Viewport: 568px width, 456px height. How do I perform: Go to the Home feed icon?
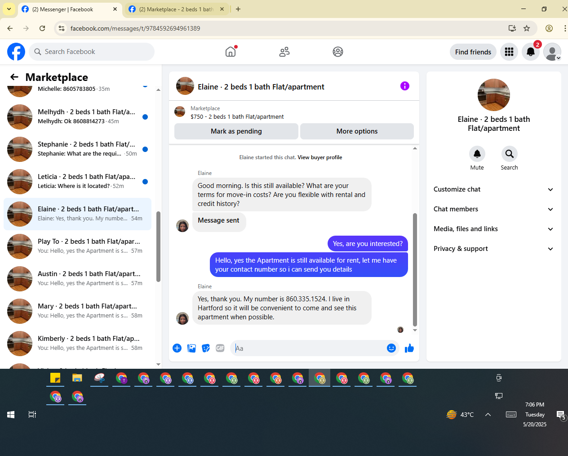tap(231, 52)
